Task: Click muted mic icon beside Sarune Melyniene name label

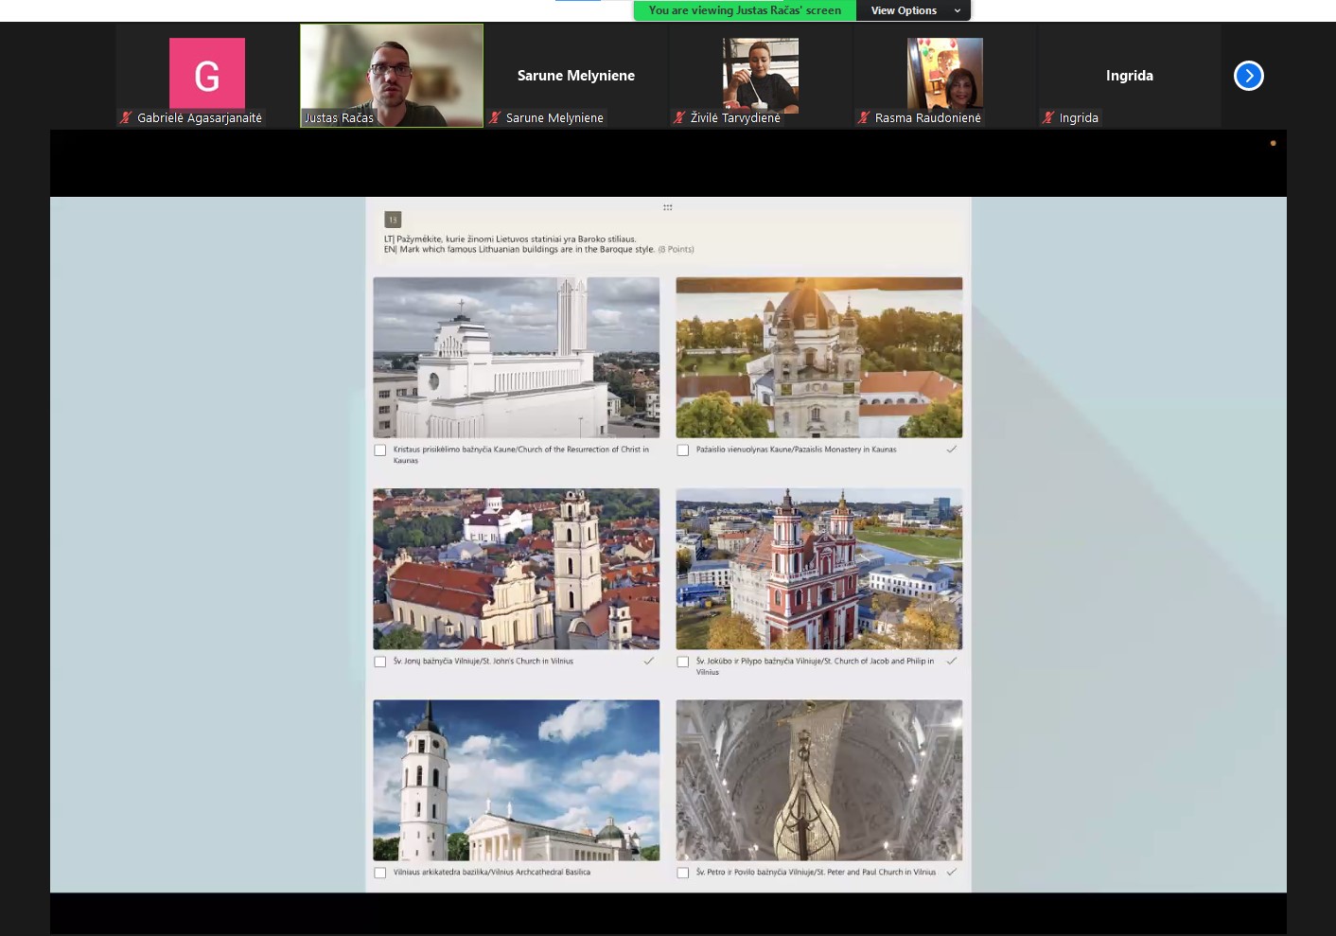Action: 495,117
